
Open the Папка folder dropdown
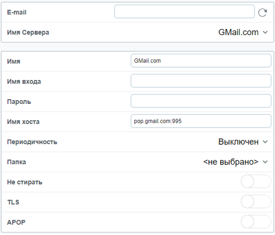click(x=236, y=162)
